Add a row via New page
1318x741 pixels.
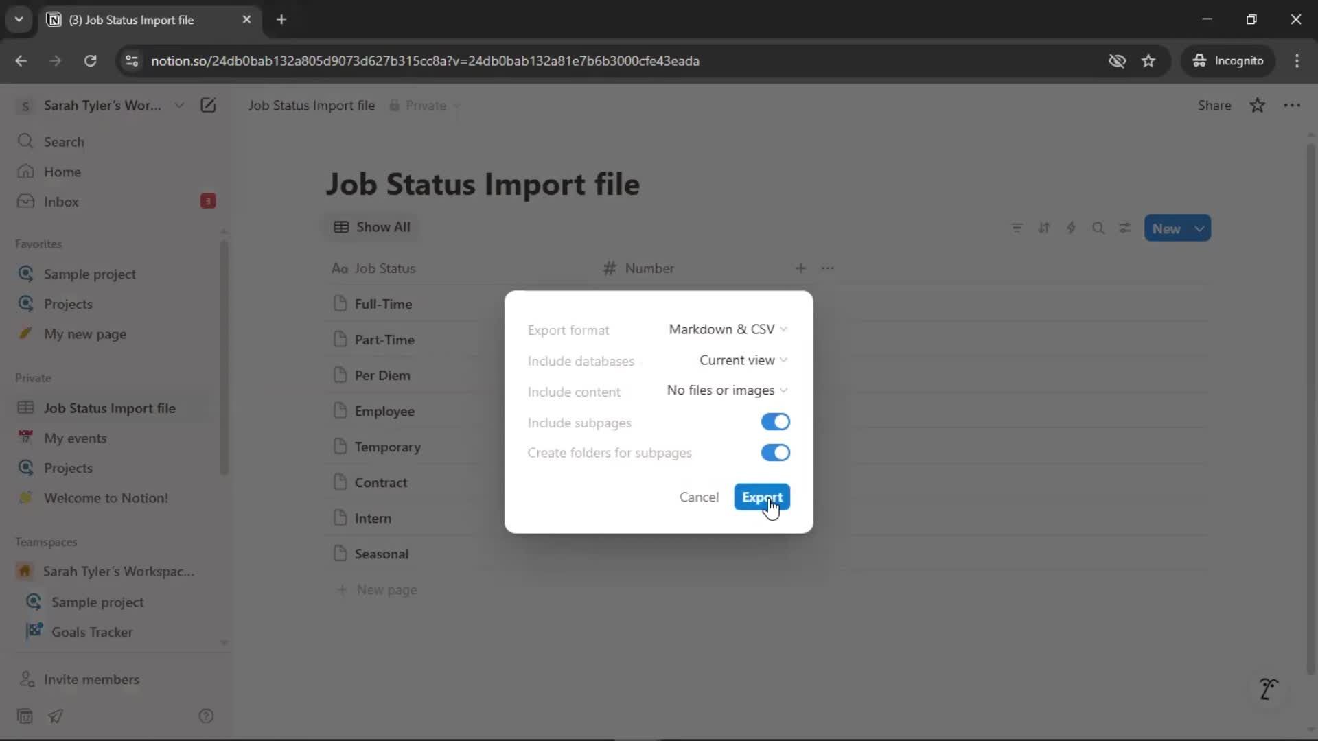pos(378,590)
